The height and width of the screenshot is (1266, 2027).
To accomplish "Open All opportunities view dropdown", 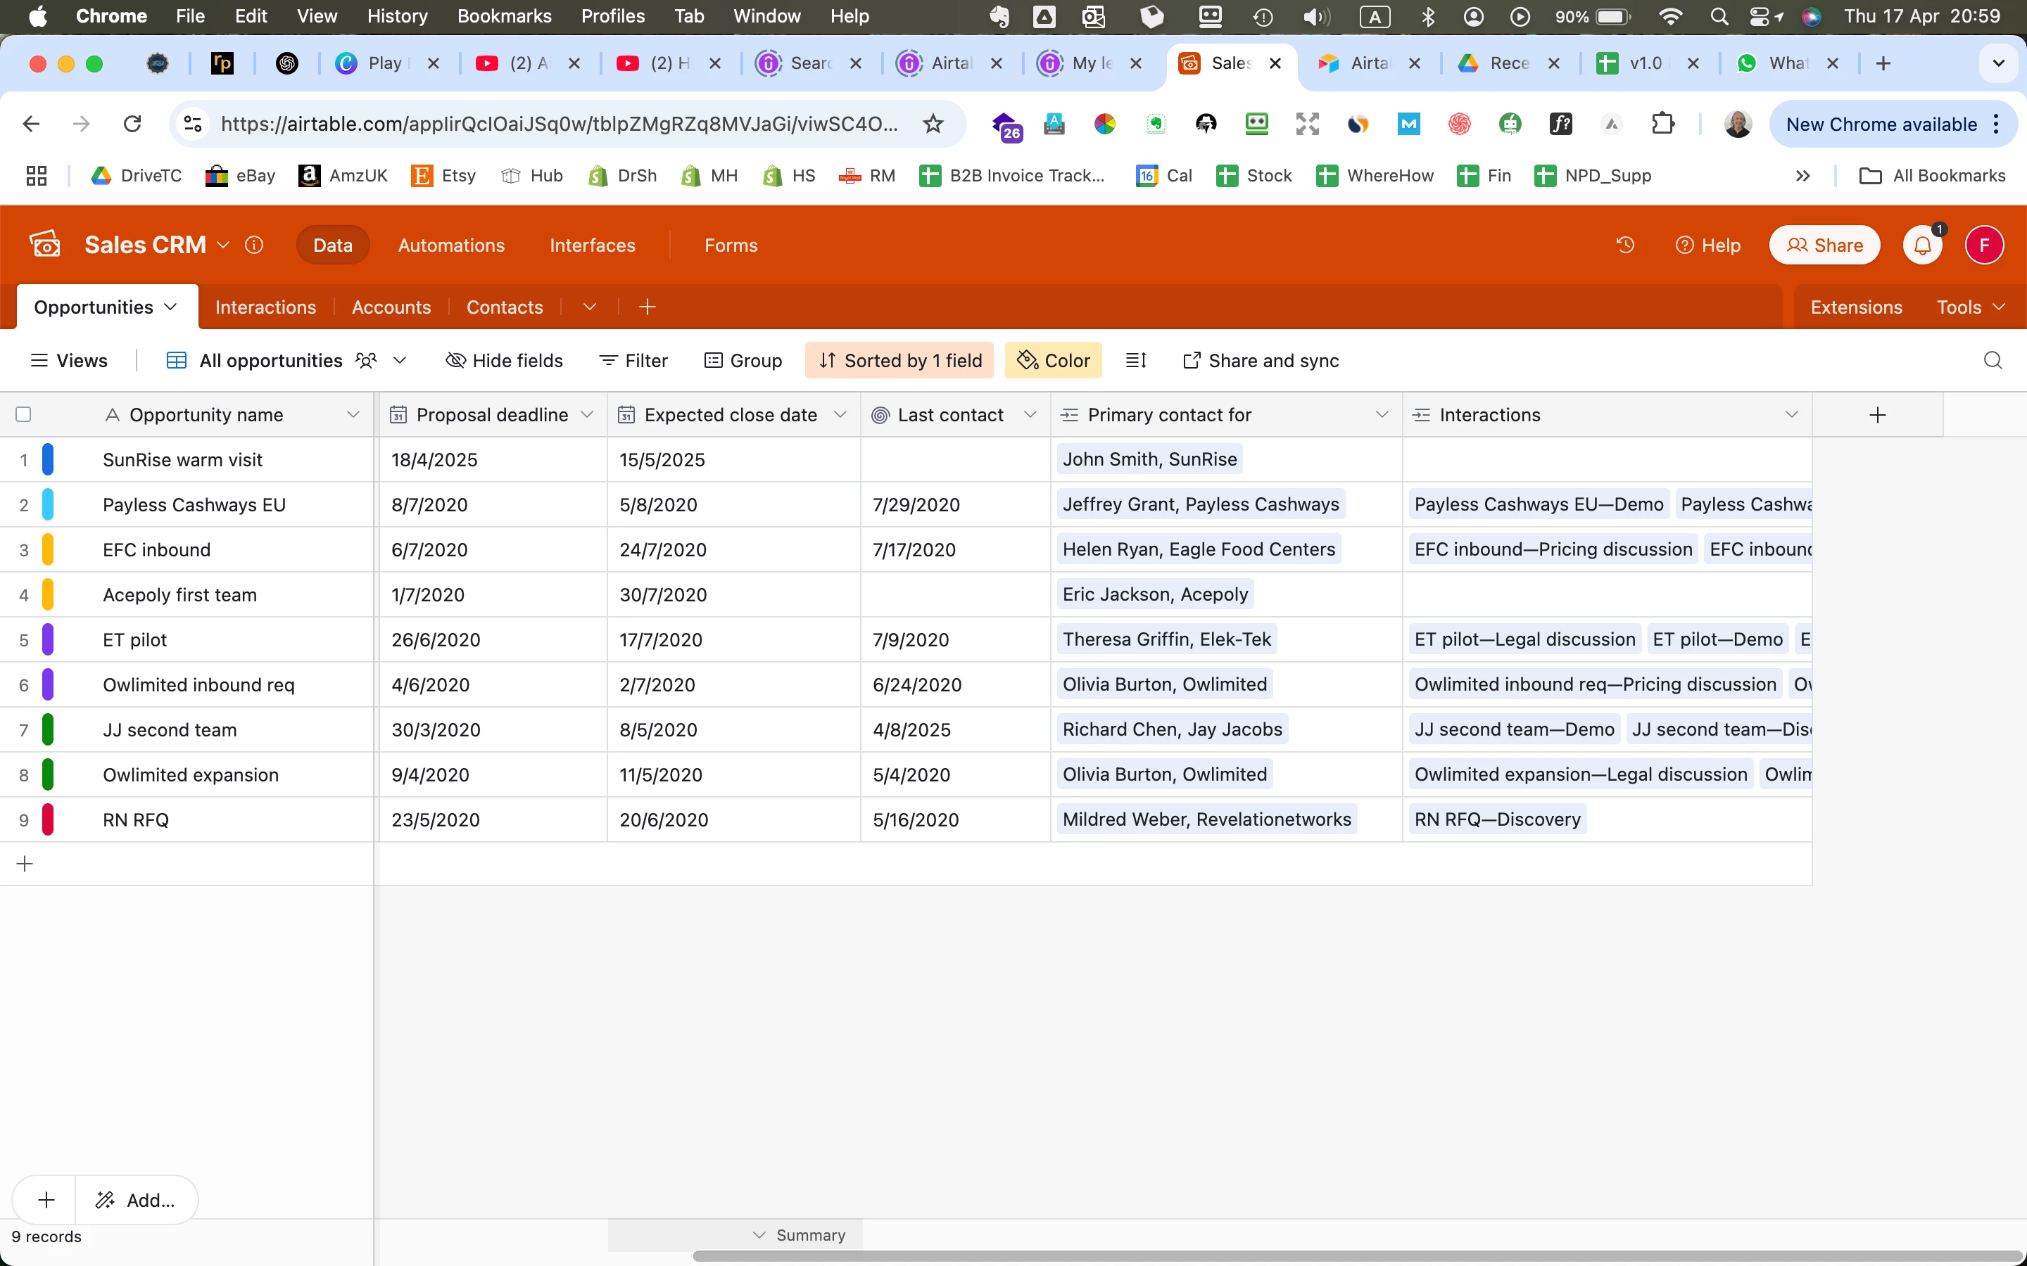I will pos(400,361).
